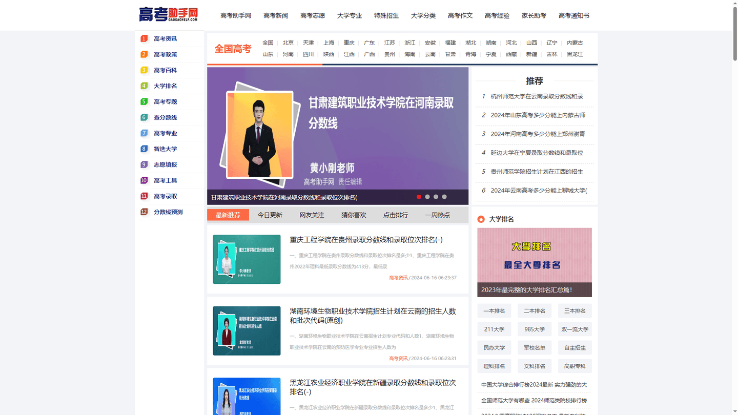Image resolution: width=738 pixels, height=415 pixels.
Task: Open 大学专业 in top navigation
Action: 350,15
